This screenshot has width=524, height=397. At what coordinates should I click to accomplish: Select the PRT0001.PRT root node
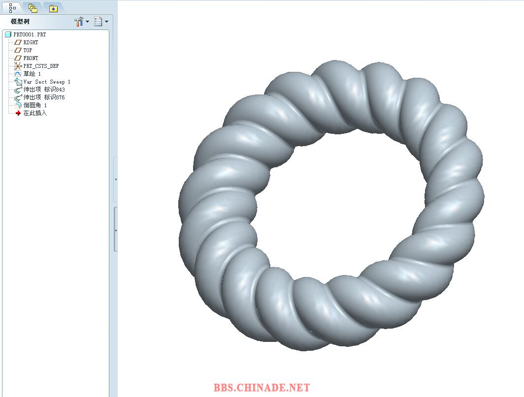(x=30, y=34)
